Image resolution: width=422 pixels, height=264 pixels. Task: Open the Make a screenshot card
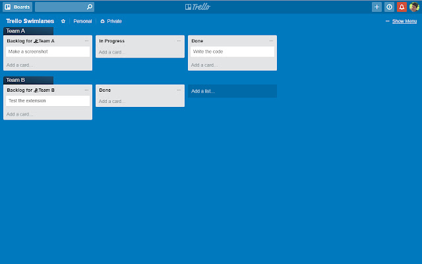pyautogui.click(x=48, y=51)
